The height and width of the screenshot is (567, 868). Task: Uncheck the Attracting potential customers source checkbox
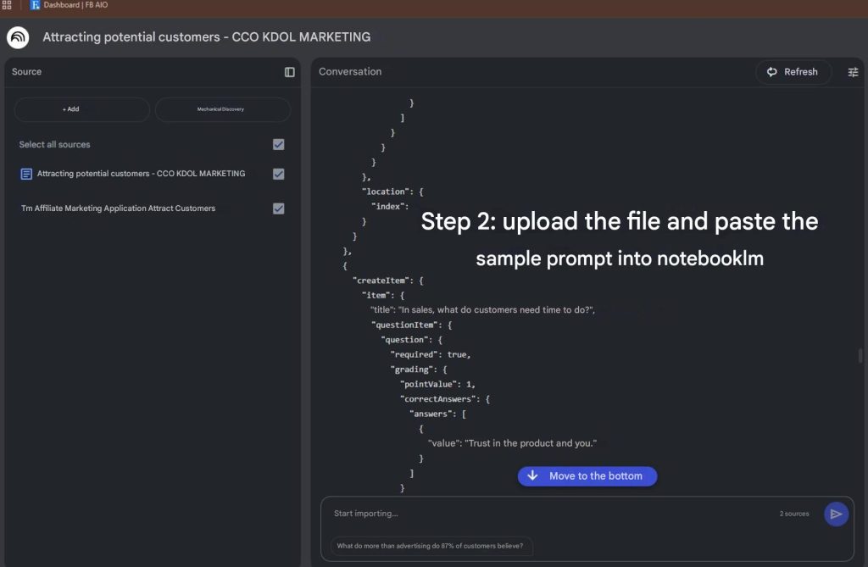tap(278, 174)
